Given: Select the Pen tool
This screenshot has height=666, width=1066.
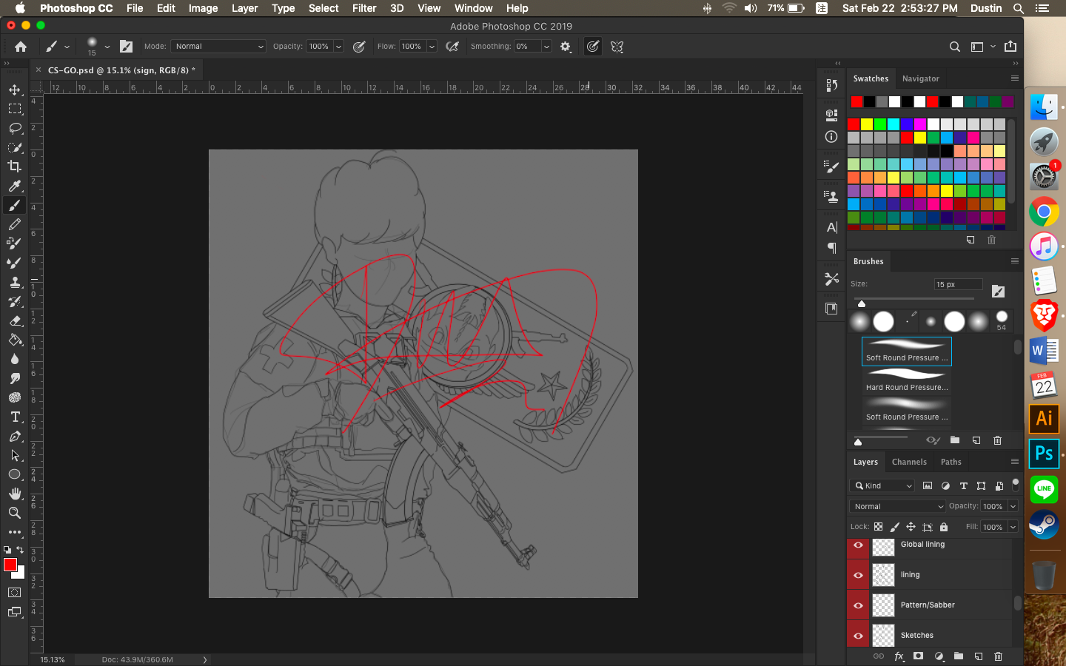Looking at the screenshot, I should (x=15, y=436).
